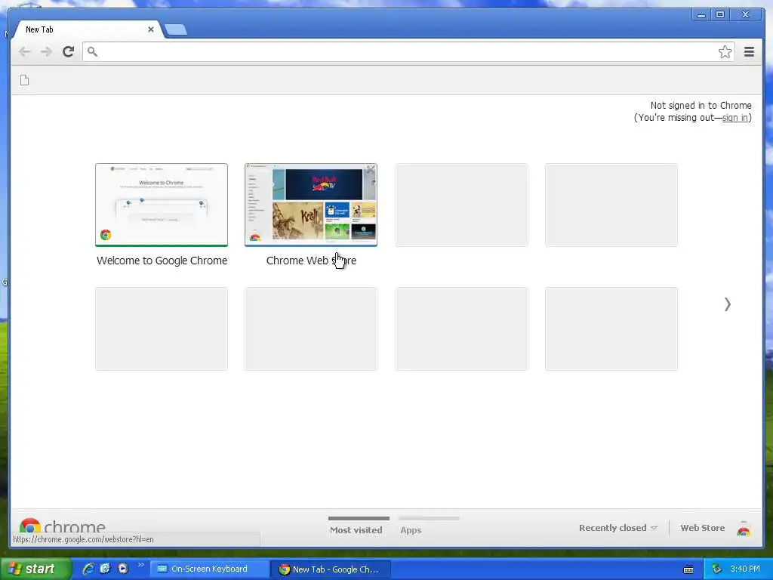The height and width of the screenshot is (580, 773).
Task: Go forward using the forward arrow
Action: pos(46,52)
